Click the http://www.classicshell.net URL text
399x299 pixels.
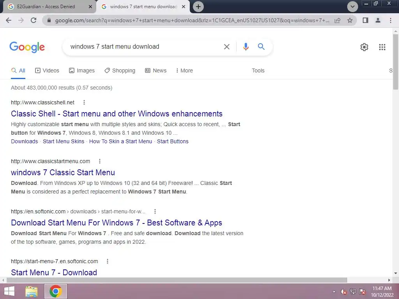click(x=42, y=102)
